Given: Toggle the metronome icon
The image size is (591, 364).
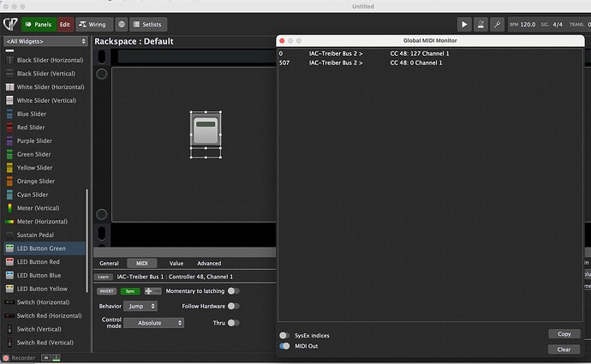Looking at the screenshot, I should (x=481, y=25).
